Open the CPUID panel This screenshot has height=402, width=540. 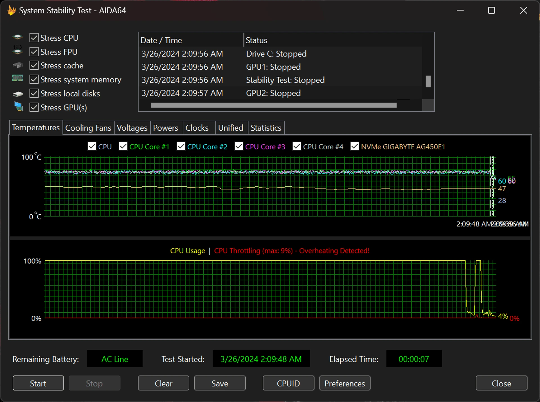[288, 383]
